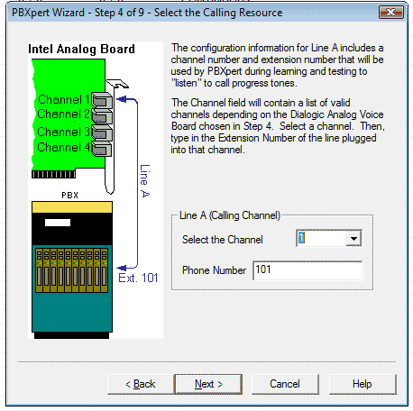413x411 pixels.
Task: Click the PBX card slots in cabinet
Action: (72, 270)
